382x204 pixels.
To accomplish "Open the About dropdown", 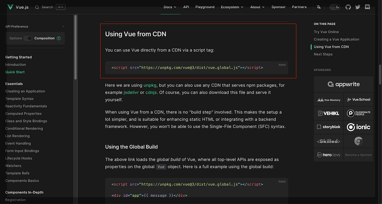I will tap(257, 7).
